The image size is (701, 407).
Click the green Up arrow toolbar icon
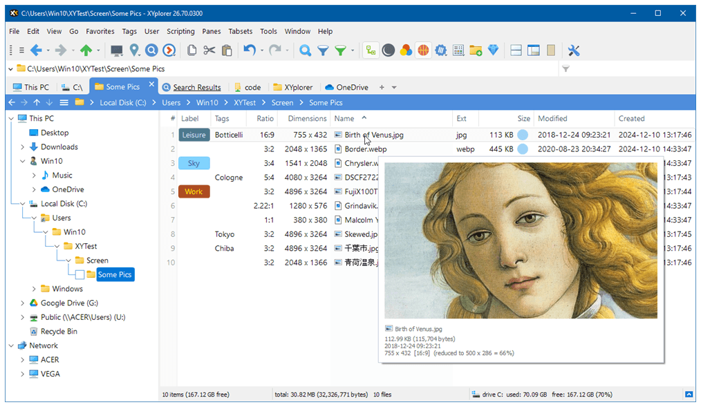click(86, 50)
